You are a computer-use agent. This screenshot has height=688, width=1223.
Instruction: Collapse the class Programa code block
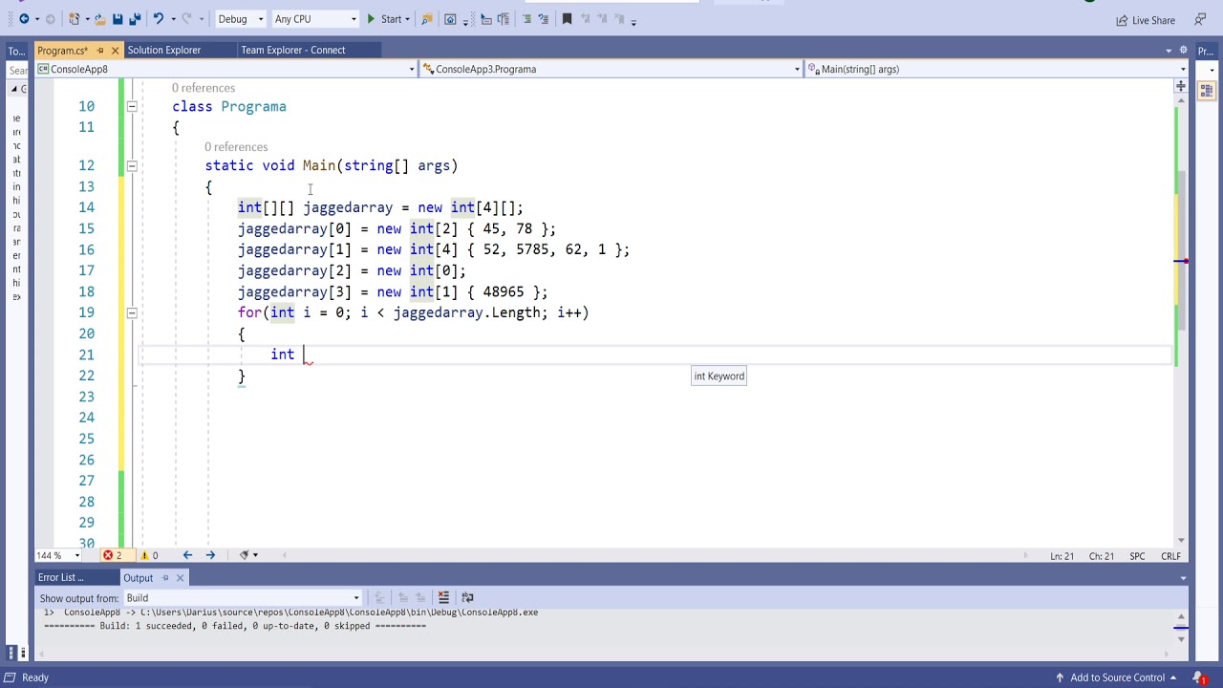[x=132, y=107]
